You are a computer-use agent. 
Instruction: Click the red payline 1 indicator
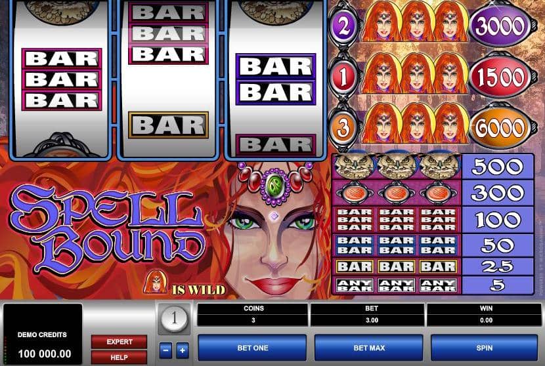[x=344, y=77]
